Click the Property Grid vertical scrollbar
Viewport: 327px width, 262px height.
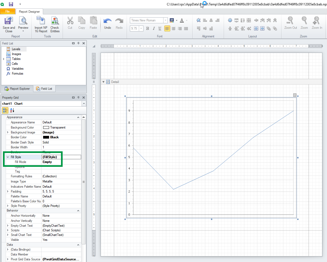click(84, 182)
